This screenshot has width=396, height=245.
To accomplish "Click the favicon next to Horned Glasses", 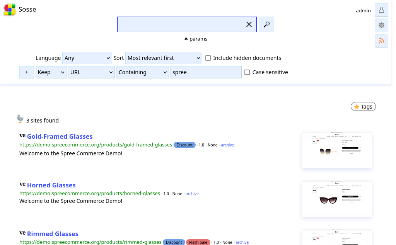I will [22, 184].
